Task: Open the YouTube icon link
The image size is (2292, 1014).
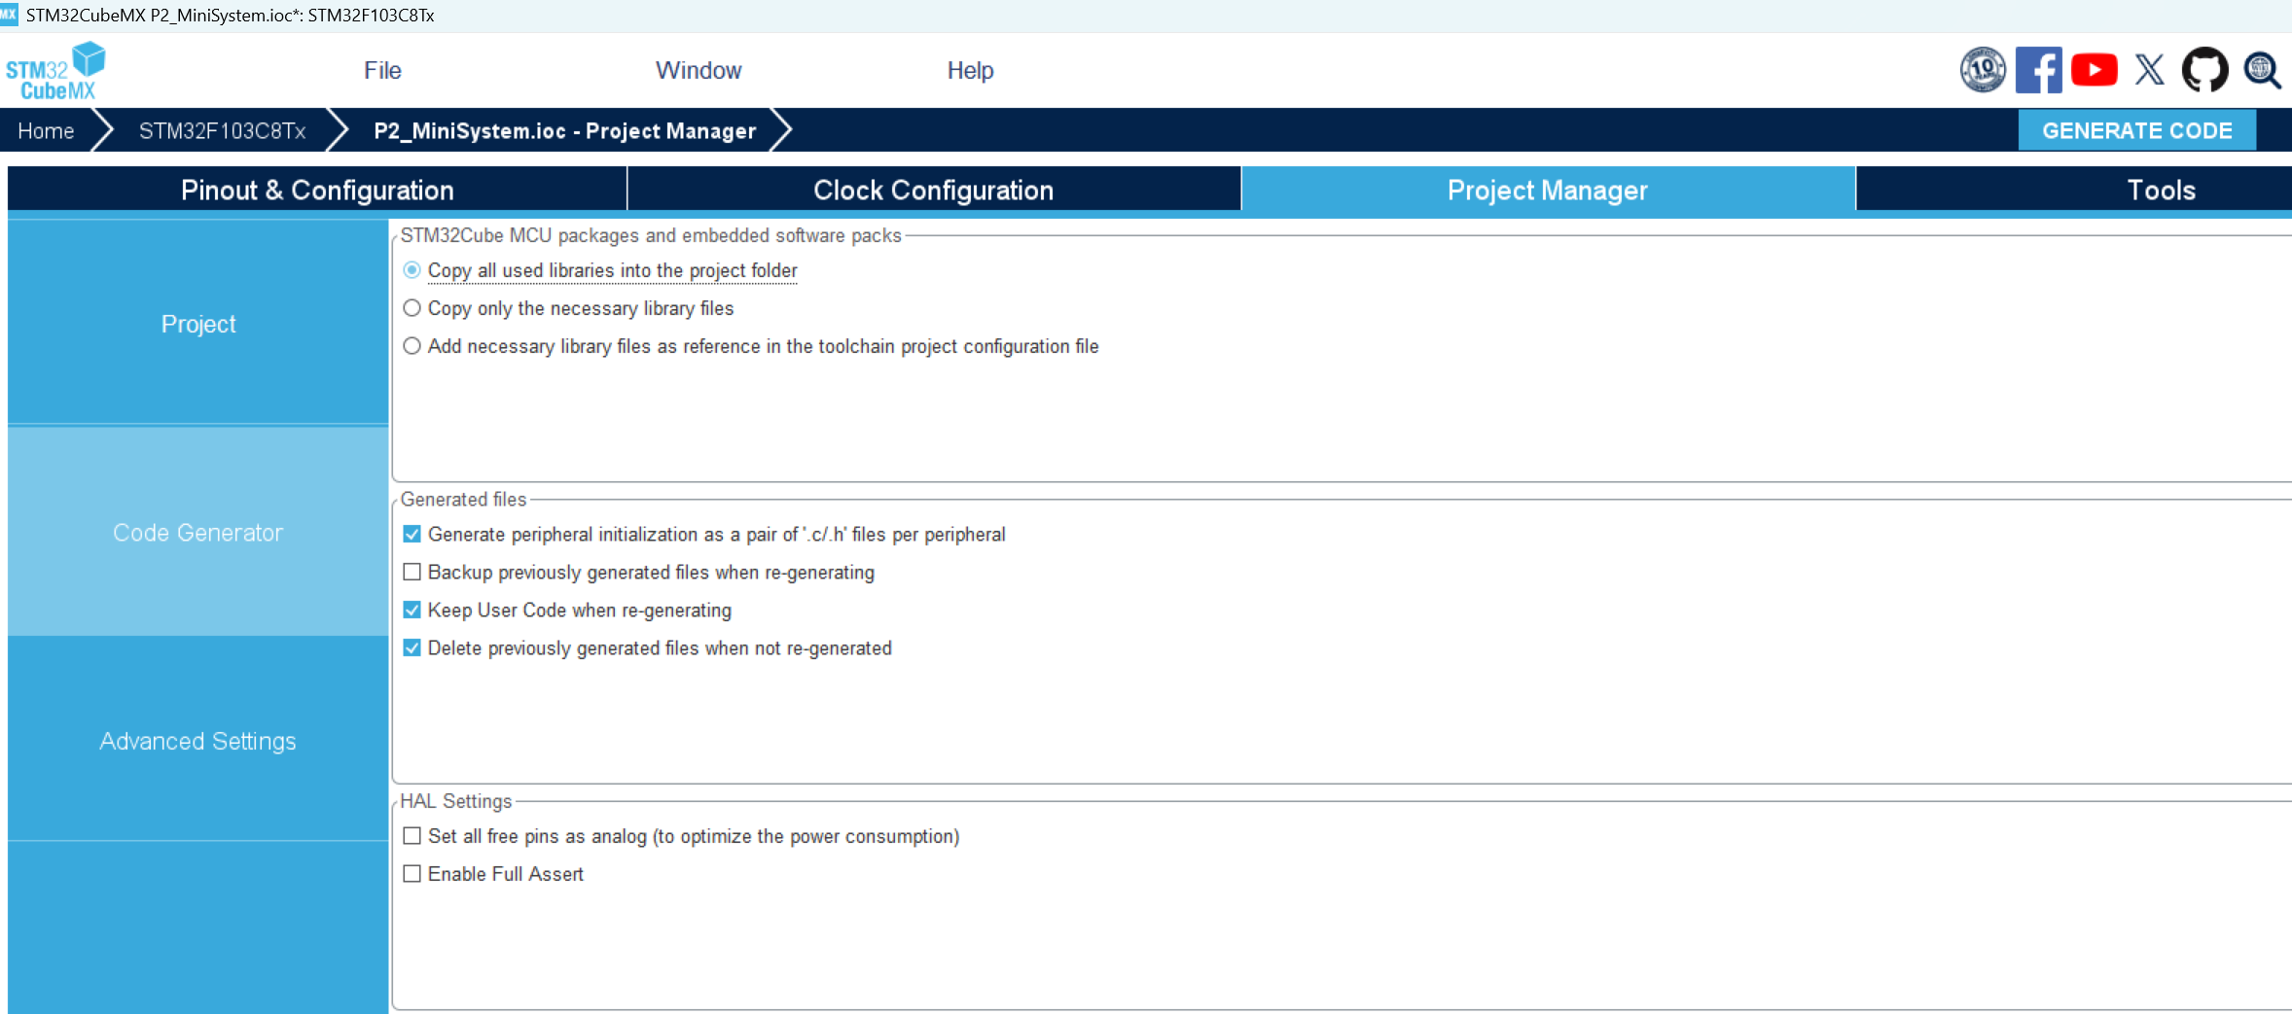Action: click(2094, 70)
